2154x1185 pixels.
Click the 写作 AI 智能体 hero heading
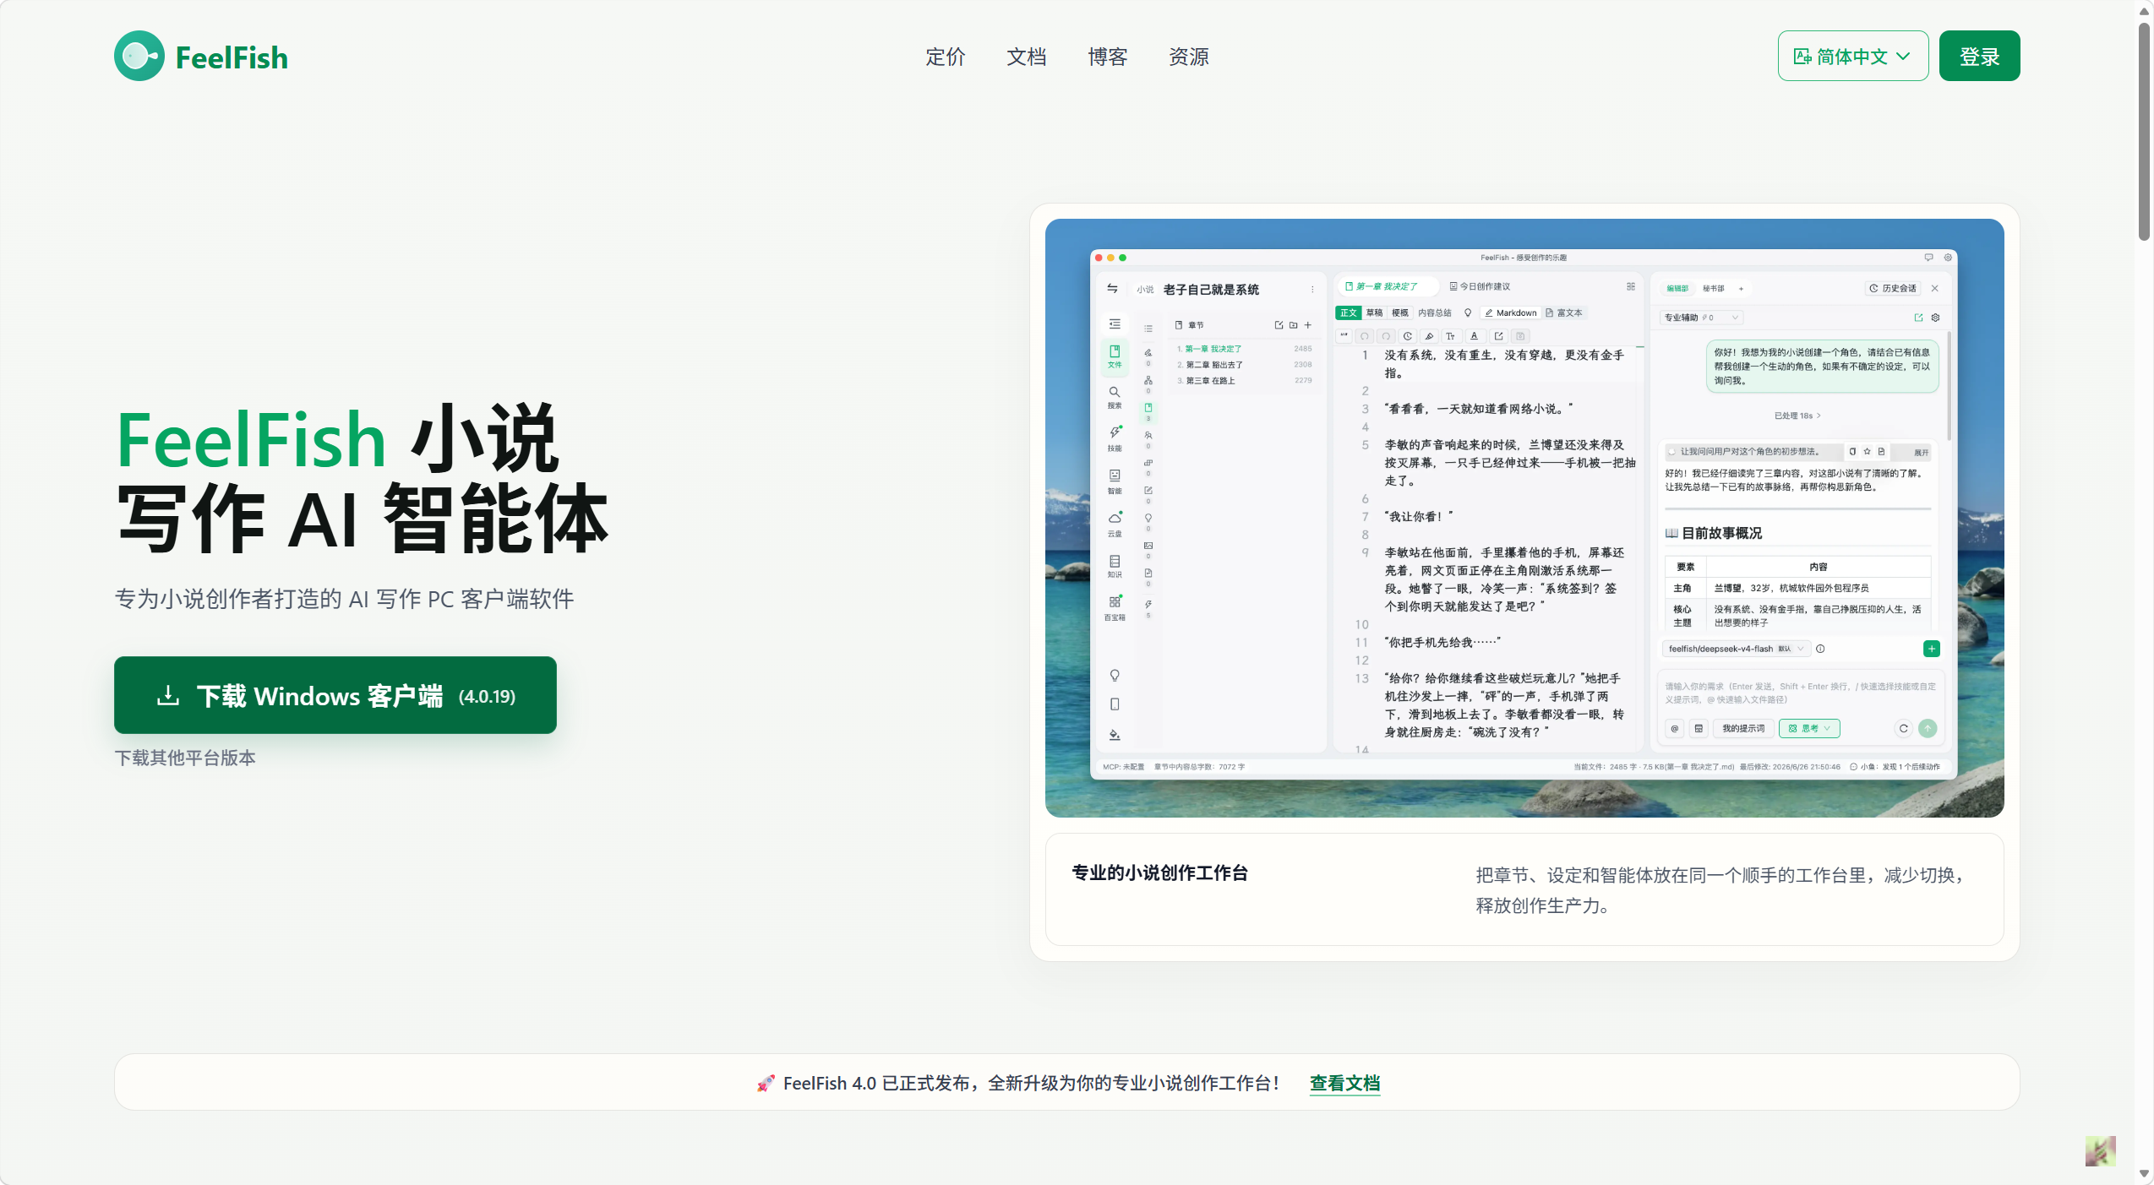363,518
